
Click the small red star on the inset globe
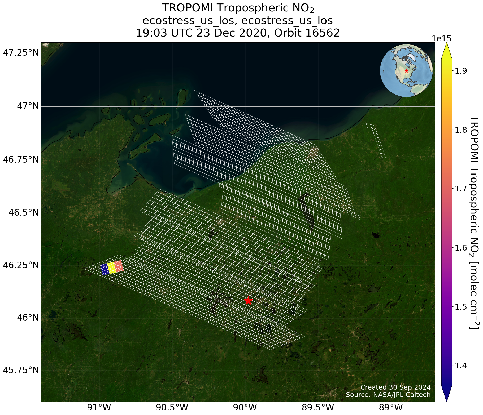point(406,71)
